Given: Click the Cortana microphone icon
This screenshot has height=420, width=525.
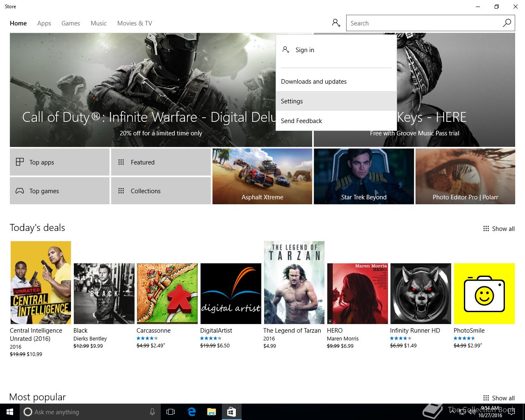Looking at the screenshot, I should (x=152, y=412).
